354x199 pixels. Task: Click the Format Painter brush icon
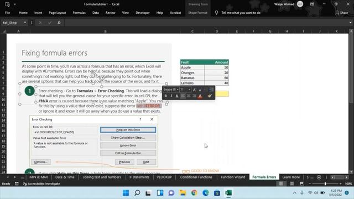pyautogui.click(x=210, y=96)
